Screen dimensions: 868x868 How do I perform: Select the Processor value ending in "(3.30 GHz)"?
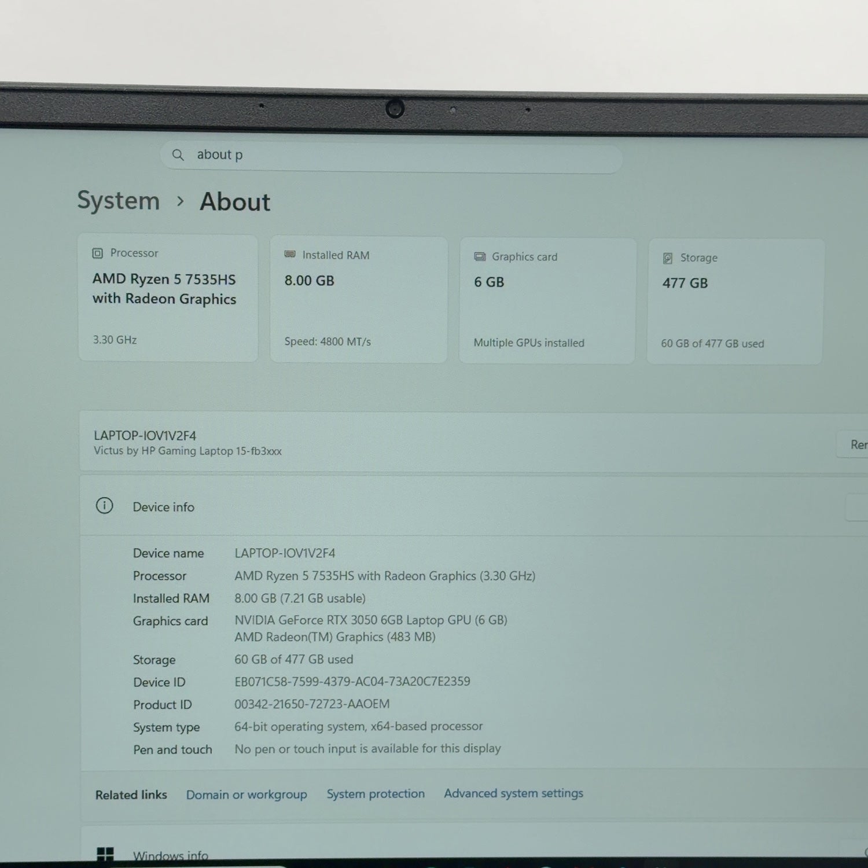coord(385,576)
